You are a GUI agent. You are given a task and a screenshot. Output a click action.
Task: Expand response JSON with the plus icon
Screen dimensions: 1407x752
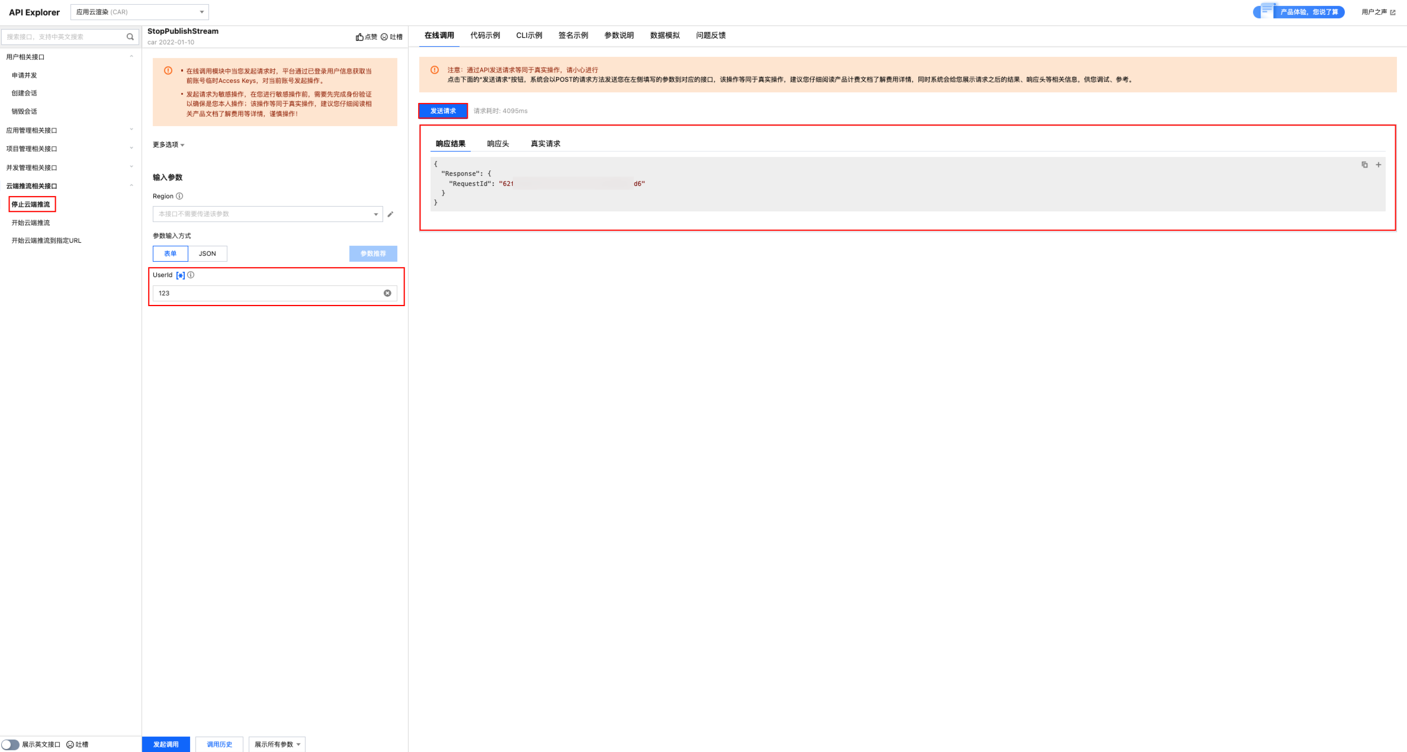(1379, 165)
